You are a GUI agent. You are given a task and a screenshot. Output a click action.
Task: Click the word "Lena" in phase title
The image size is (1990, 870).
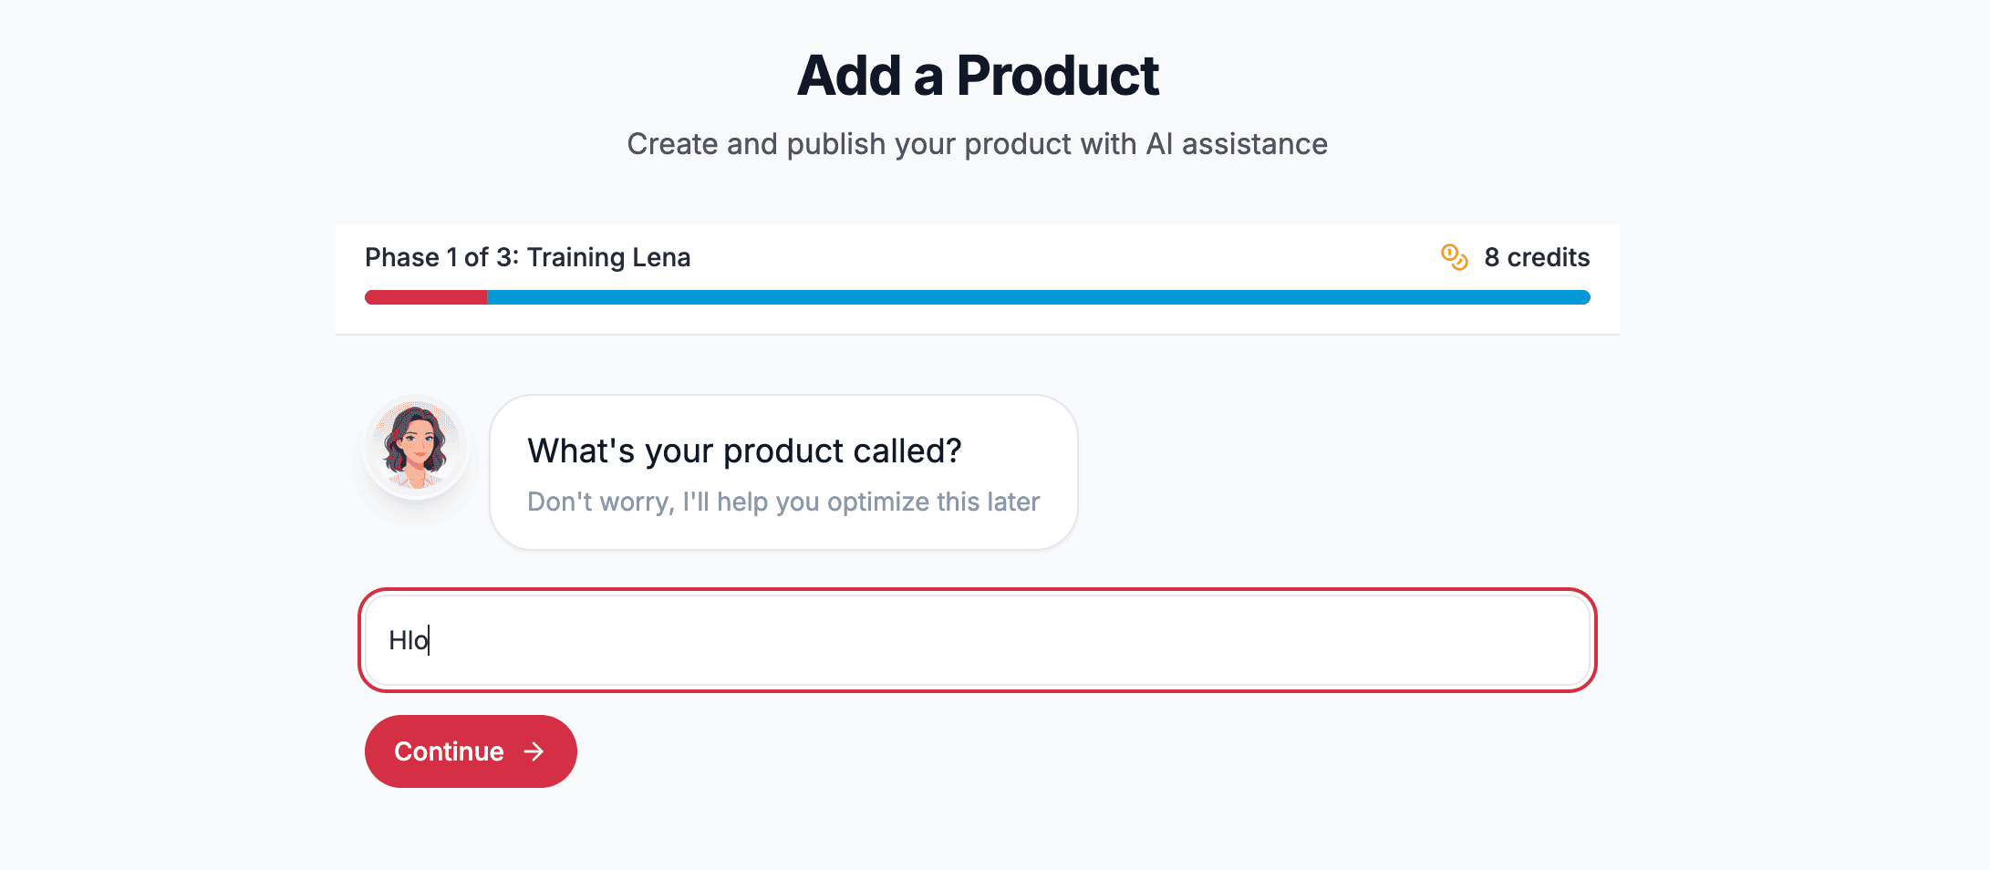661,257
